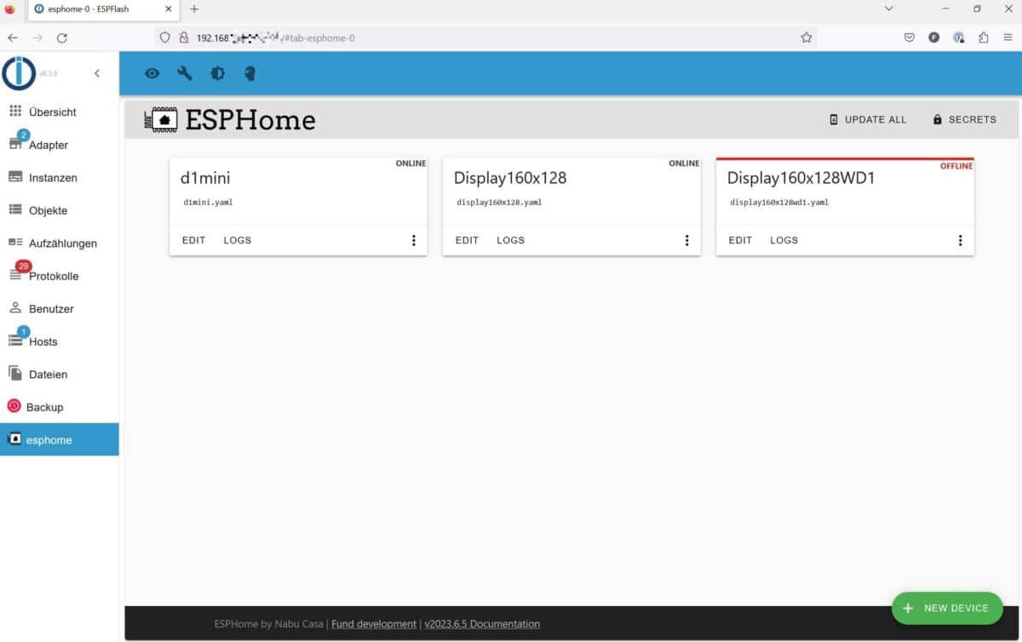Select the wrench settings icon in blue toolbar

[184, 73]
